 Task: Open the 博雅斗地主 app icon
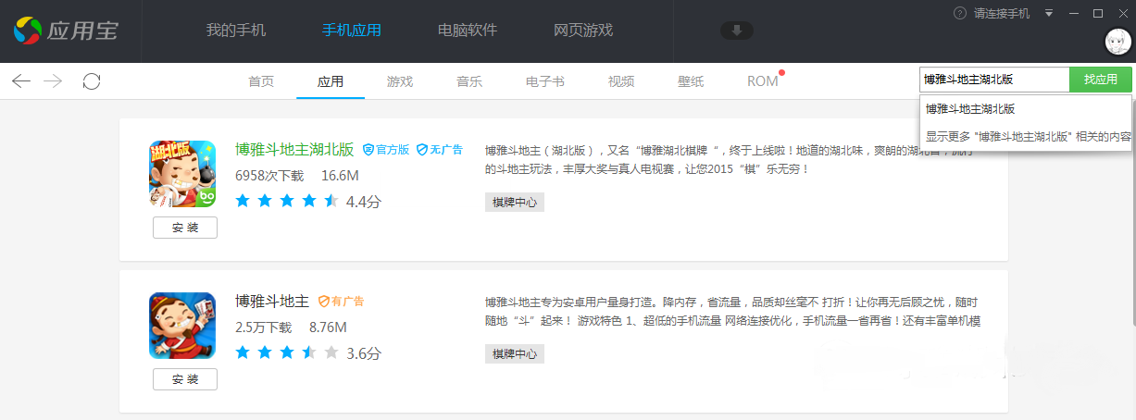(x=182, y=326)
